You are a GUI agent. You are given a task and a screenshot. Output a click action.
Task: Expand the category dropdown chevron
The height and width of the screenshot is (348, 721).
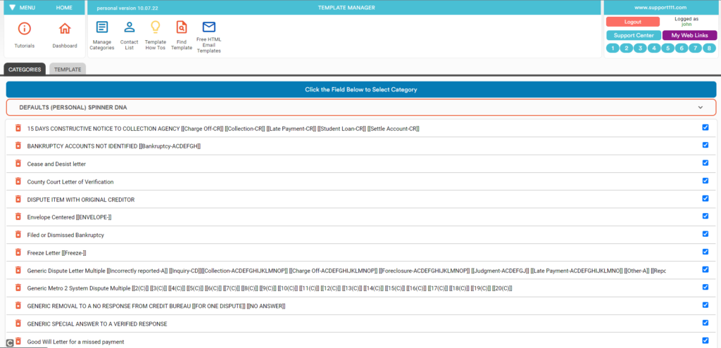coord(701,108)
